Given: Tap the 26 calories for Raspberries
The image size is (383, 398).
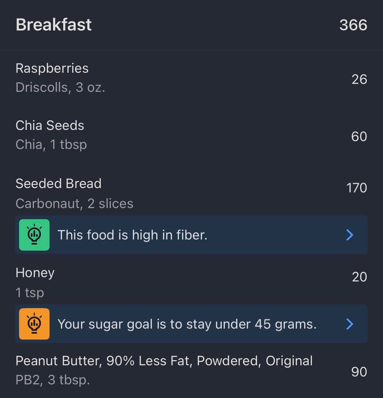Looking at the screenshot, I should (x=359, y=79).
